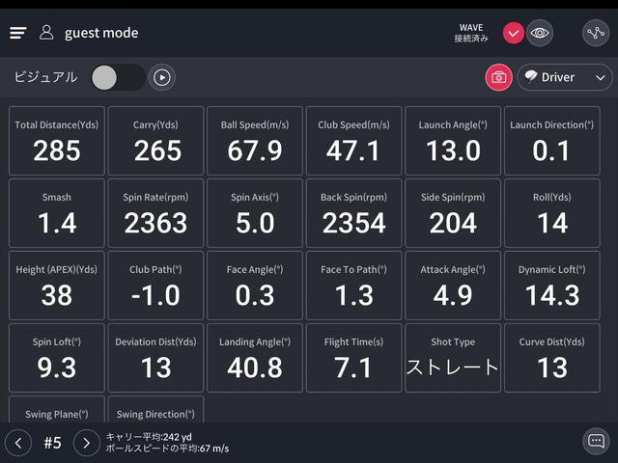Click the ボールスピードの平均:67 m/s text
The height and width of the screenshot is (463, 618).
pyautogui.click(x=167, y=449)
